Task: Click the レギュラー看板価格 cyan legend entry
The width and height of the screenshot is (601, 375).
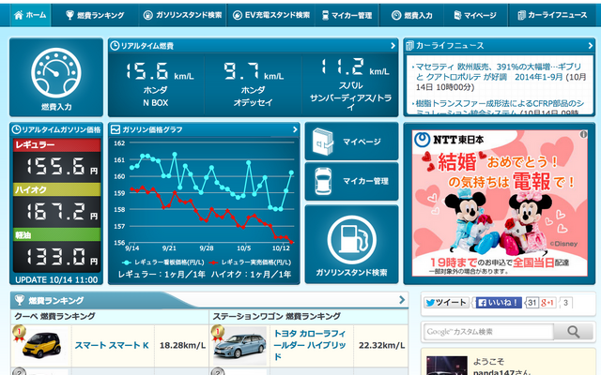Action: tap(163, 262)
